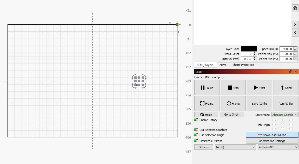Switch to the Move tab
This screenshot has height=164, width=299.
(x=223, y=65)
